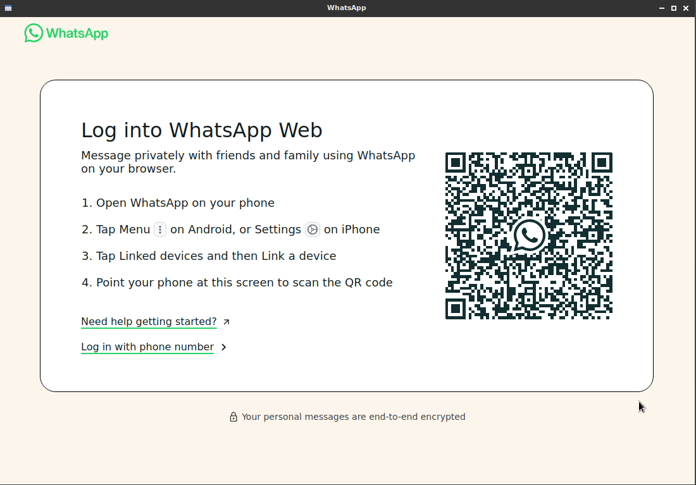Click the WhatsApp logo in the header
Image resolution: width=696 pixels, height=485 pixels.
[66, 34]
